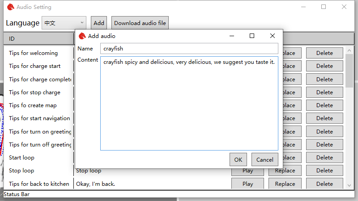Screen dimensions: 358x201
Task: Click the Add audio dialog title icon
Action: tap(82, 36)
